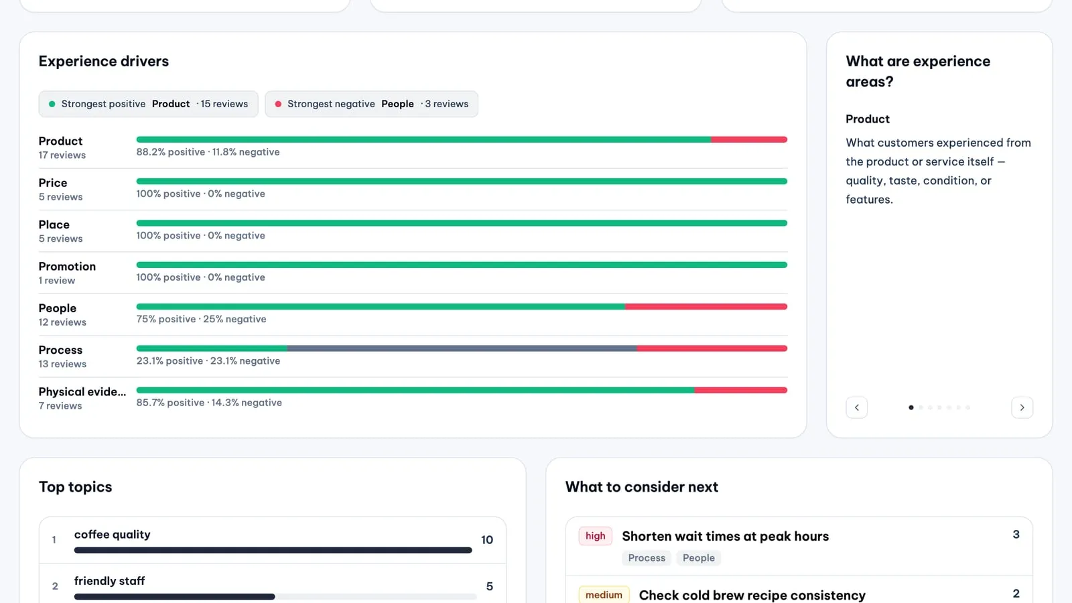Click '88.2% positive · 11.8% negative' text
This screenshot has width=1072, height=603.
point(208,152)
